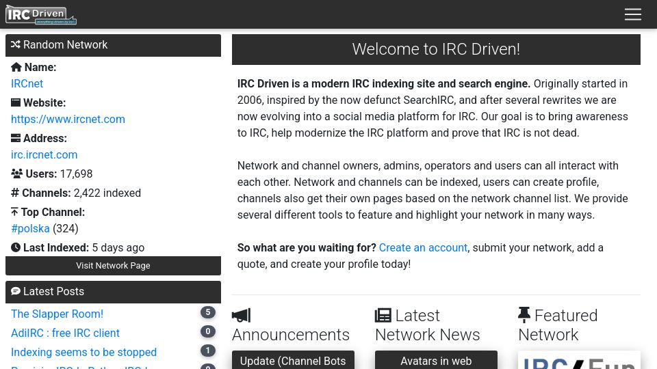Click the Welcome to IRC Driven! heading
The image size is (657, 369).
[x=436, y=49]
